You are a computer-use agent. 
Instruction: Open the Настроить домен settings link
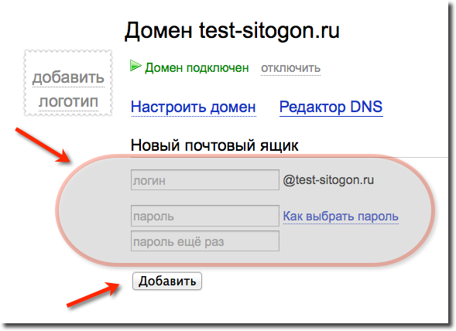point(194,107)
